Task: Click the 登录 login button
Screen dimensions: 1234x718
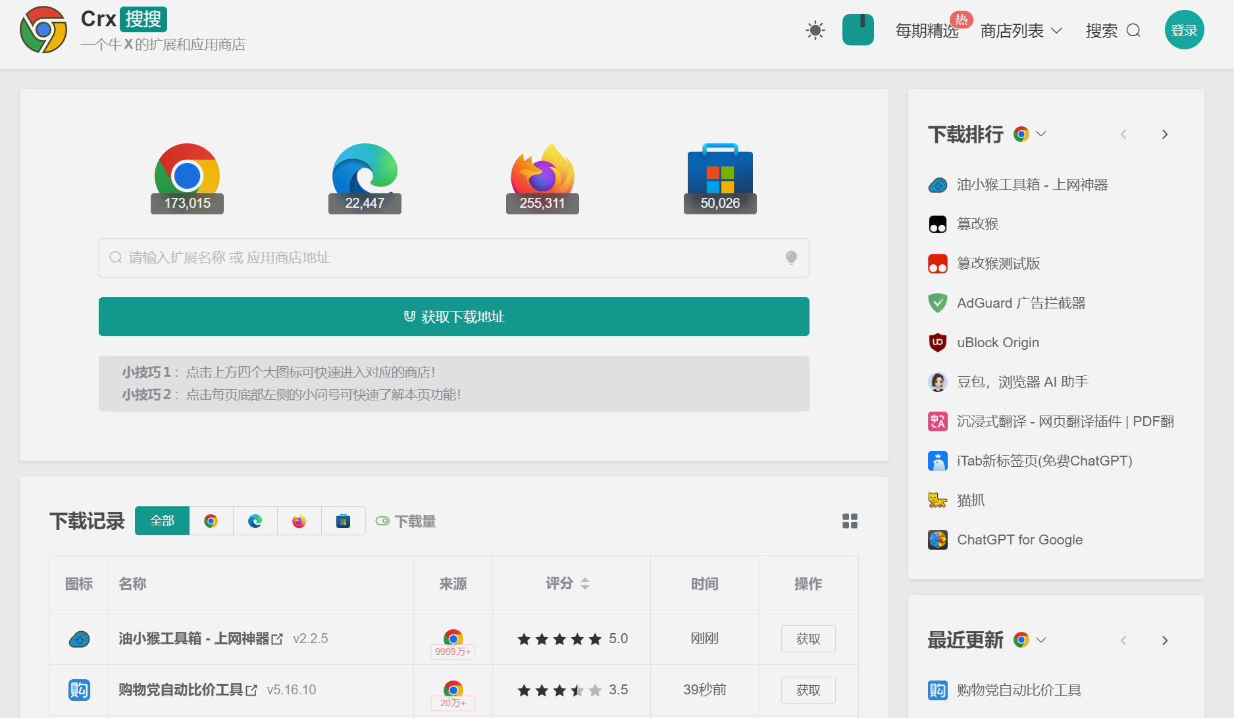Action: pyautogui.click(x=1185, y=30)
